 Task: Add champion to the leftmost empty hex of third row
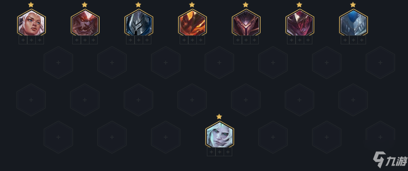click(31, 100)
